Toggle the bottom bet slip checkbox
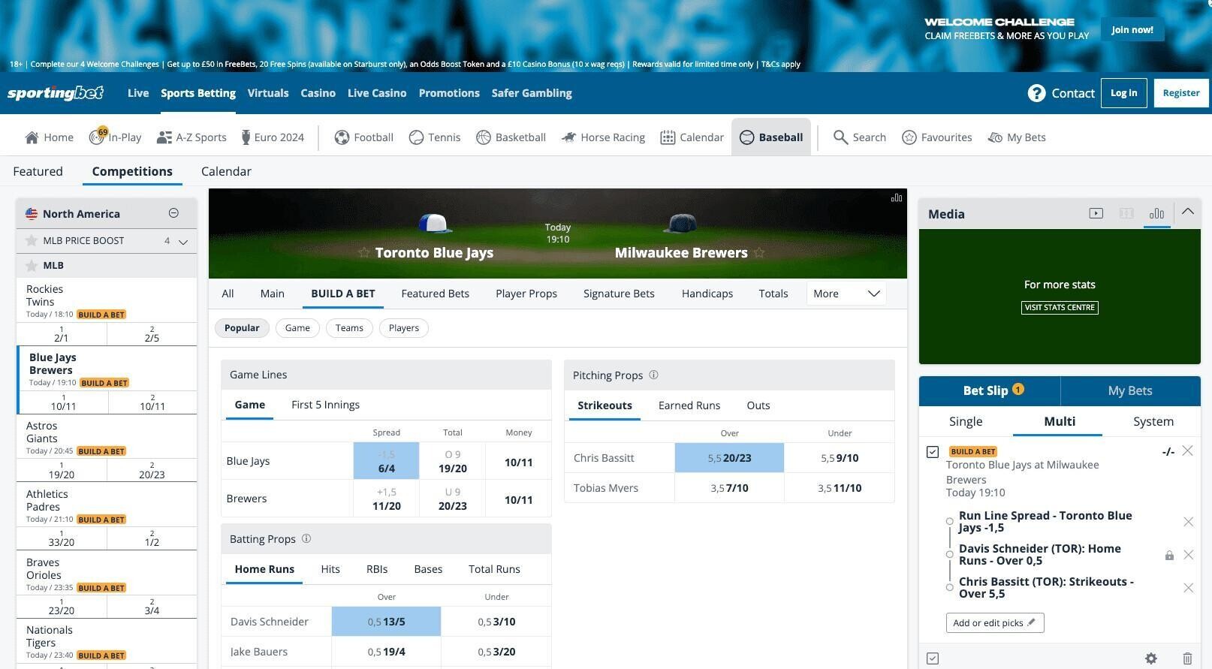Screen dimensions: 1212x669 coord(933,658)
